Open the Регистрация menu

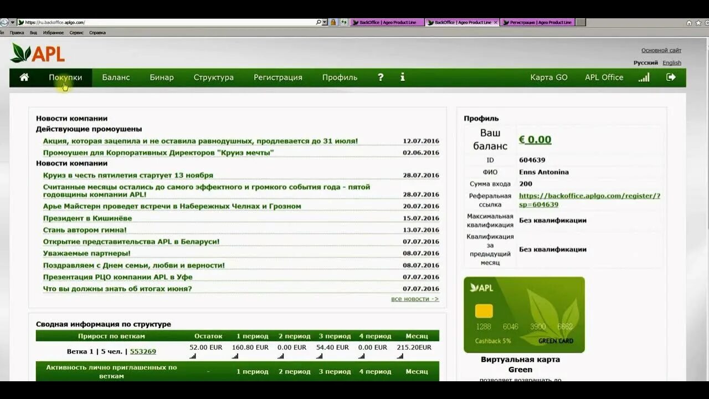pyautogui.click(x=278, y=78)
